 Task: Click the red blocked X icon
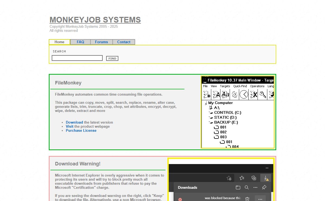click(x=180, y=199)
